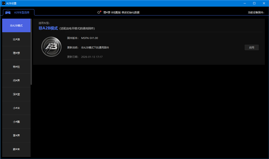The image size is (269, 159).
Task: Click the speaker notification icon
Action: [x=99, y=12]
